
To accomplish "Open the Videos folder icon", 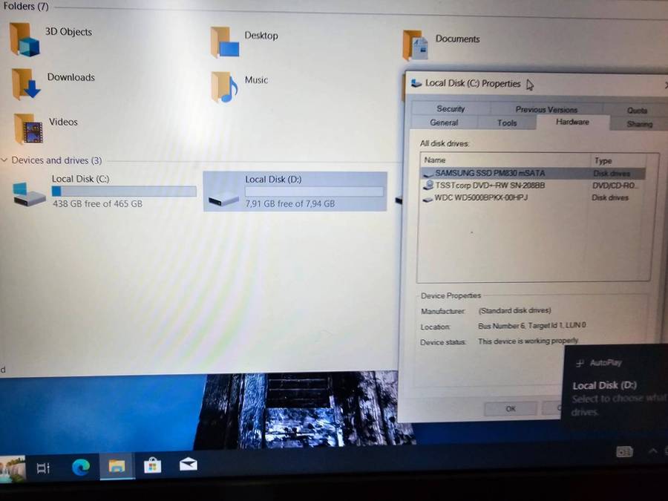I will [28, 128].
